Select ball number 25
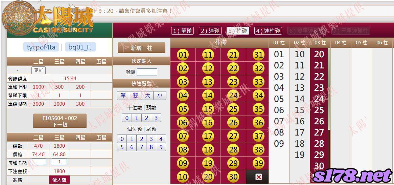Viewport: 394px width, 185px height. point(233,109)
